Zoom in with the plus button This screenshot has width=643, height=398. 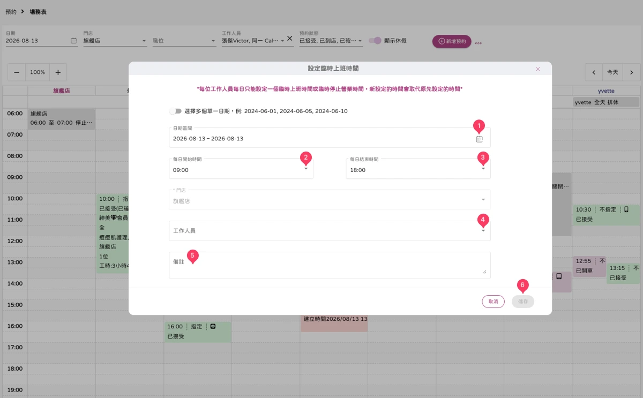(58, 72)
